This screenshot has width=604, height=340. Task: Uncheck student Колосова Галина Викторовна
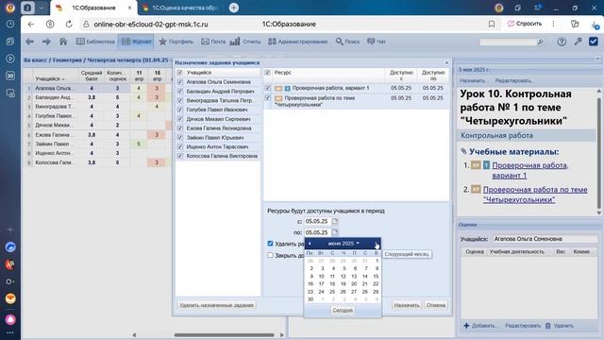point(179,156)
